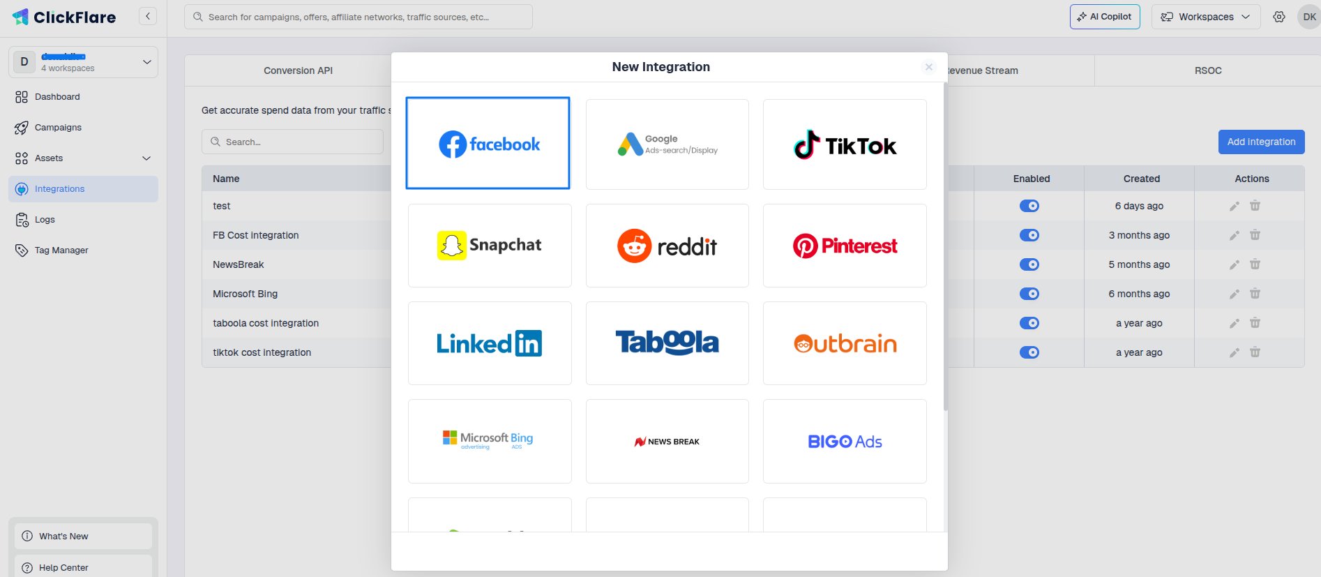Screen dimensions: 1321x577
Task: Toggle enabled switch for test integration
Action: click(1029, 206)
